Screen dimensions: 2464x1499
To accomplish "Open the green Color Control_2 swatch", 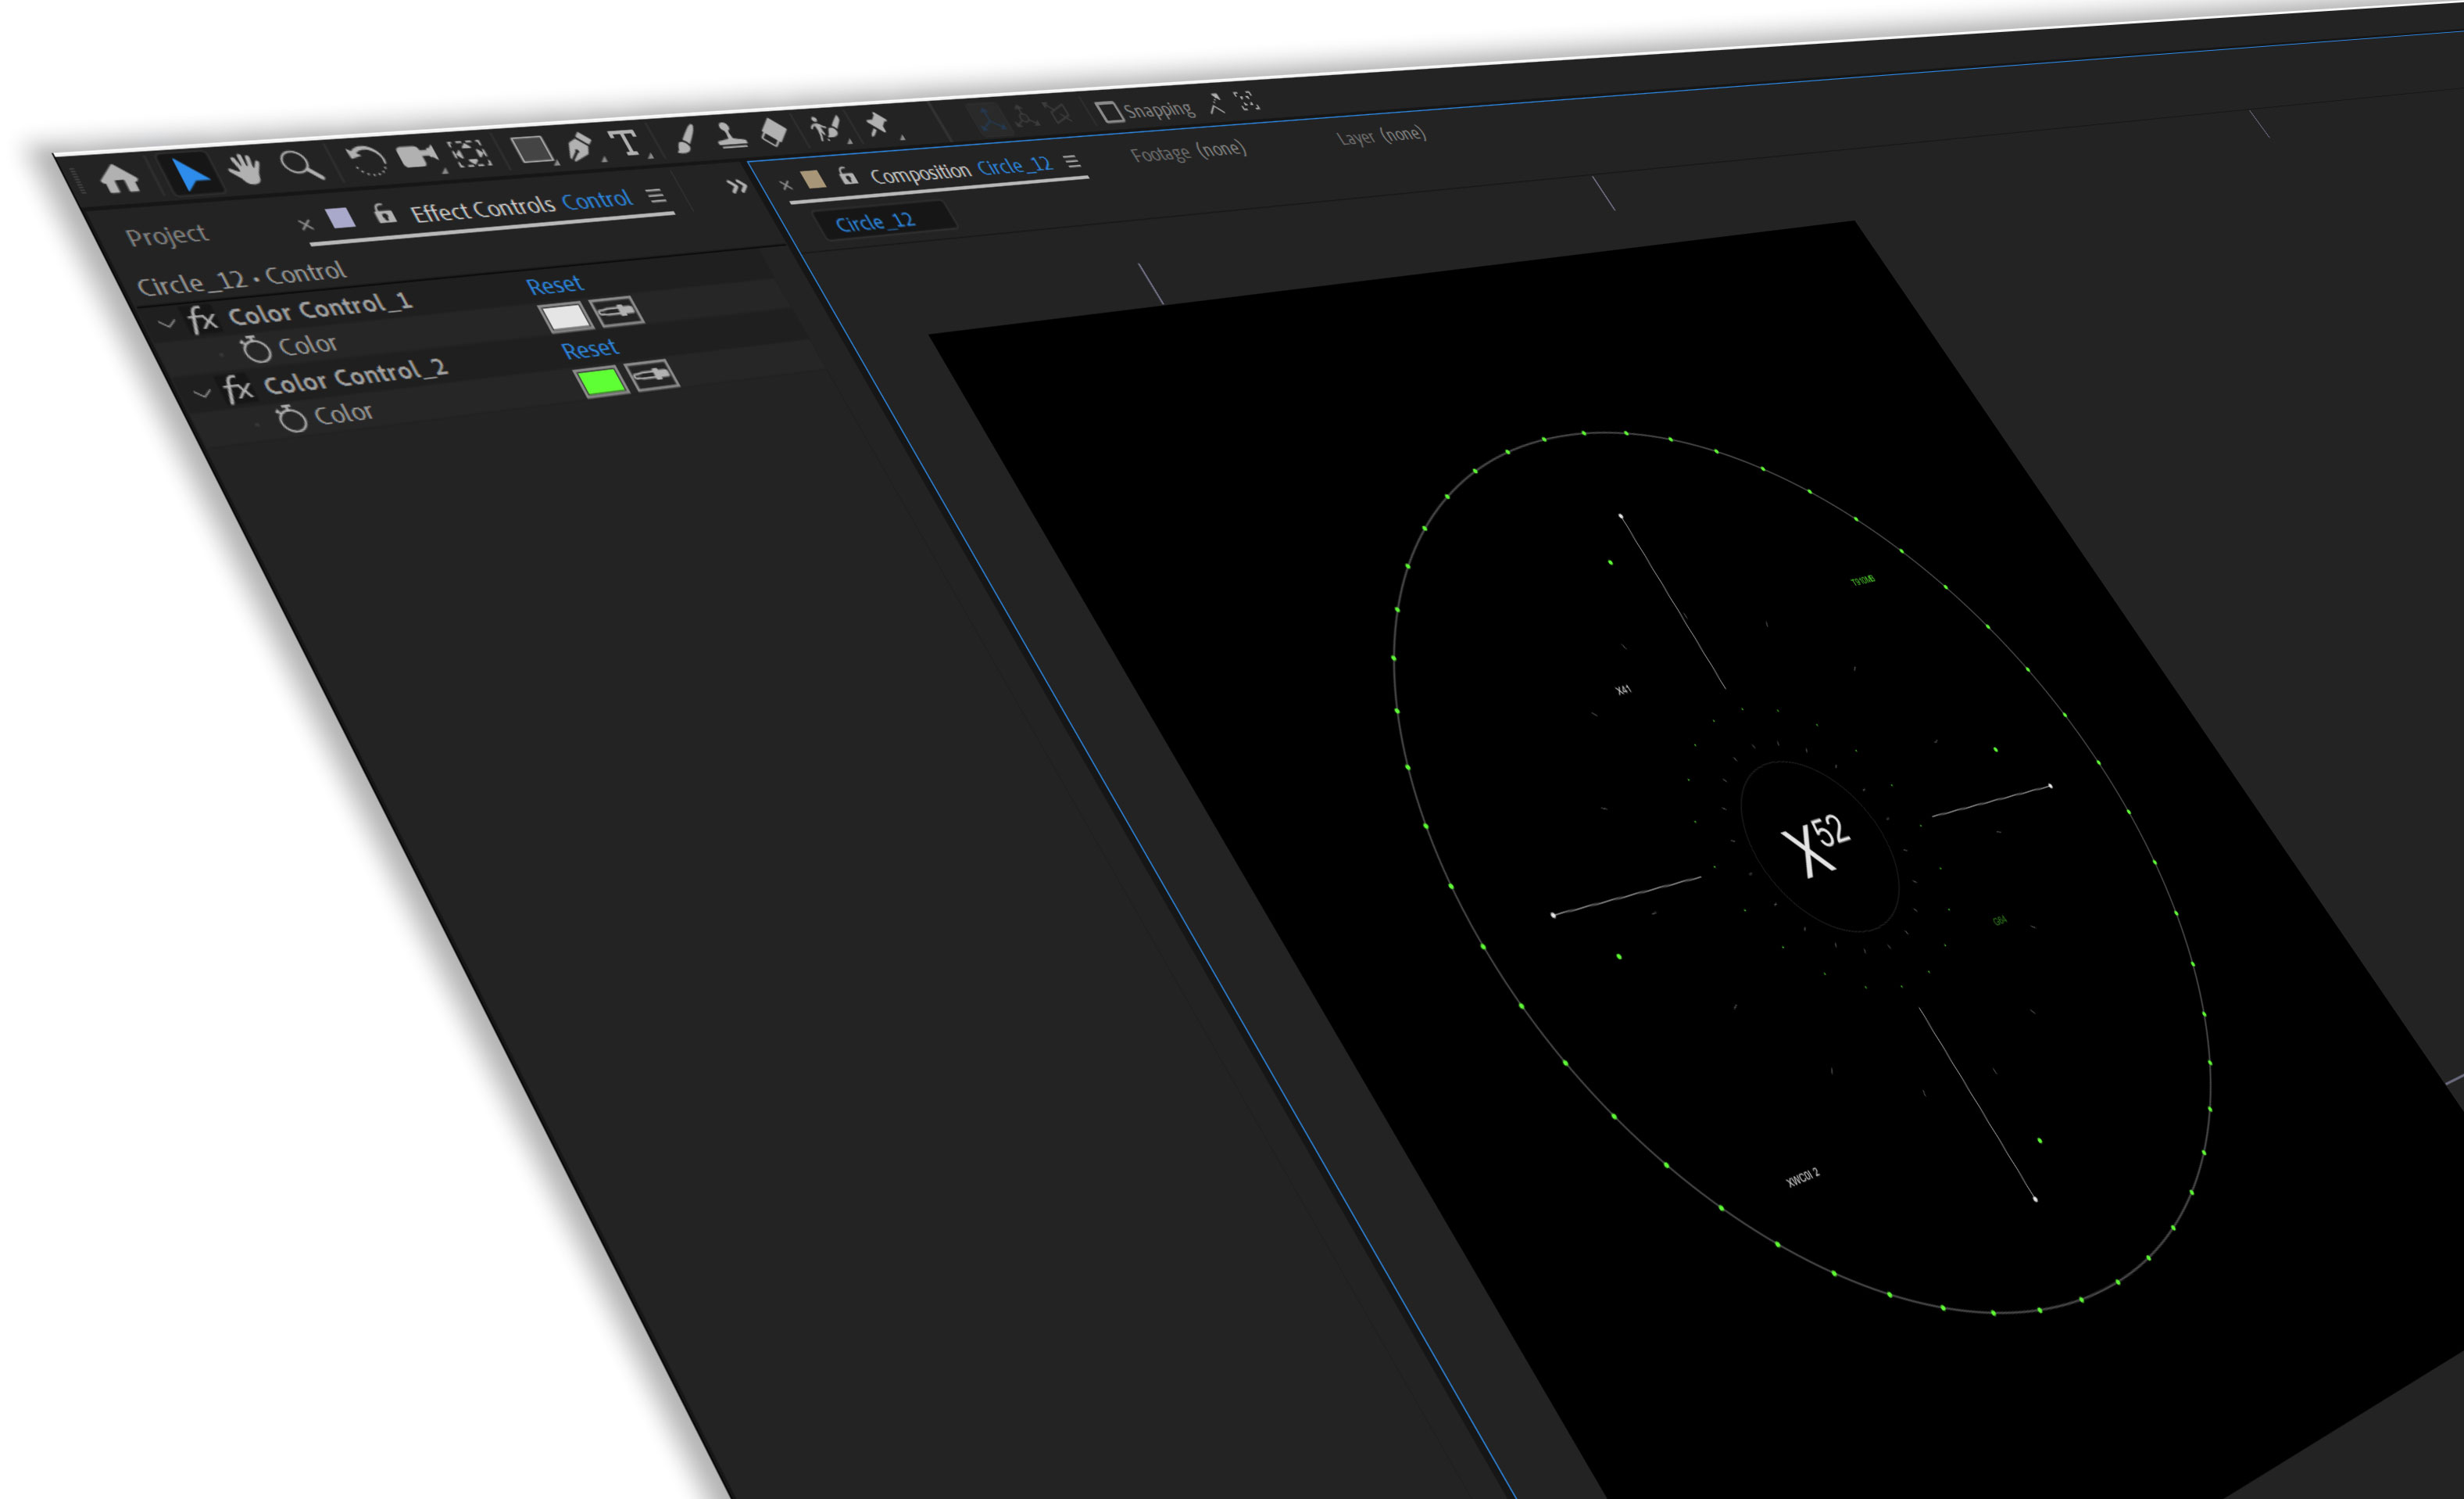I will [x=602, y=382].
